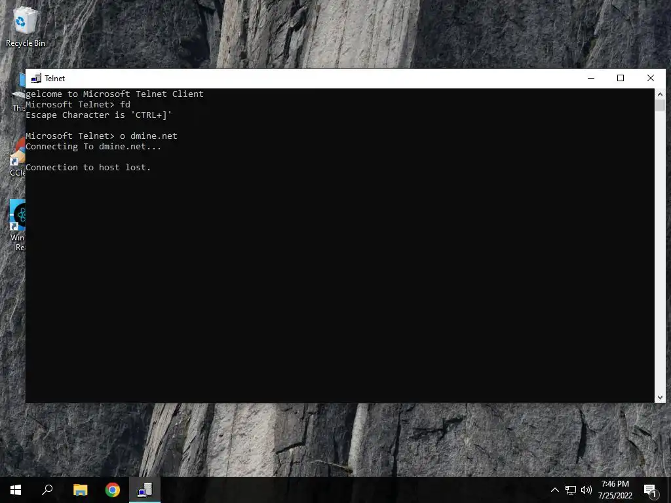This screenshot has height=503, width=671.
Task: Maximize the Telnet window
Action: pos(621,79)
